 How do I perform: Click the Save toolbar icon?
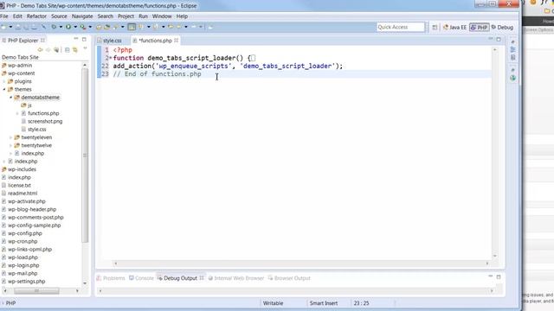17,27
